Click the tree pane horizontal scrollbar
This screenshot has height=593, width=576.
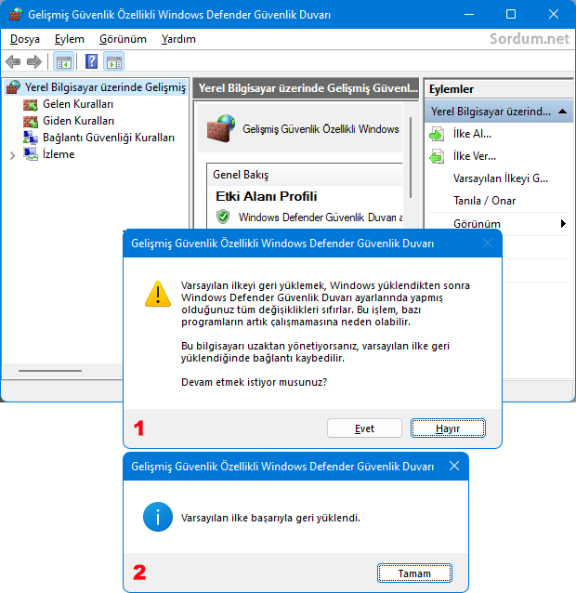[x=50, y=371]
